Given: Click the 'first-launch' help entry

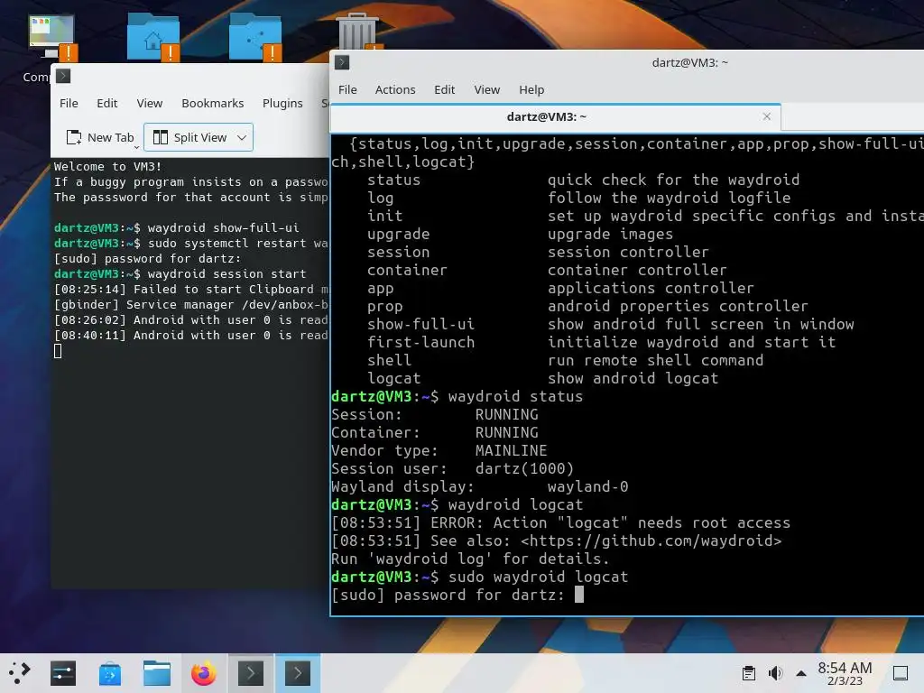Looking at the screenshot, I should pos(420,342).
